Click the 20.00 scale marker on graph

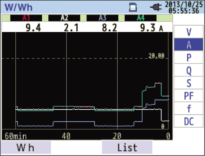click(x=156, y=56)
